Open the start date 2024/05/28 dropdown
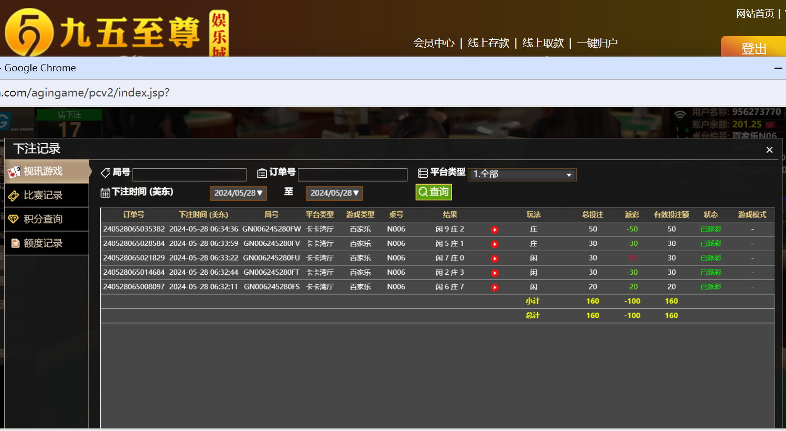Image resolution: width=786 pixels, height=431 pixels. click(x=238, y=193)
